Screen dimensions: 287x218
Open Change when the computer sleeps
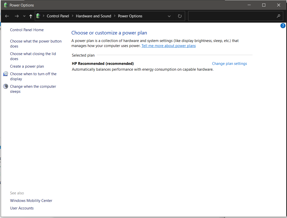pyautogui.click(x=33, y=89)
